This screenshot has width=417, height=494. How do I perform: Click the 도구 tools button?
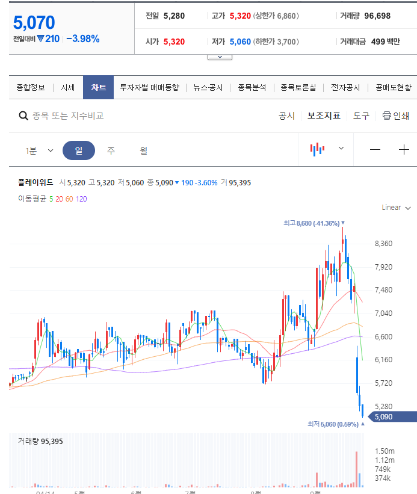[x=361, y=116]
